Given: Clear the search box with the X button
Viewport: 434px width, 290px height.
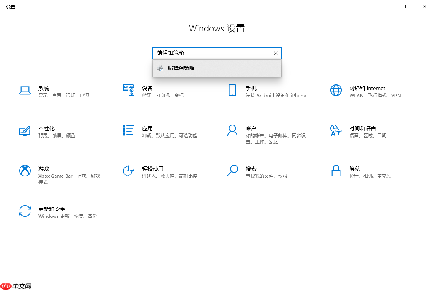Looking at the screenshot, I should coord(275,53).
